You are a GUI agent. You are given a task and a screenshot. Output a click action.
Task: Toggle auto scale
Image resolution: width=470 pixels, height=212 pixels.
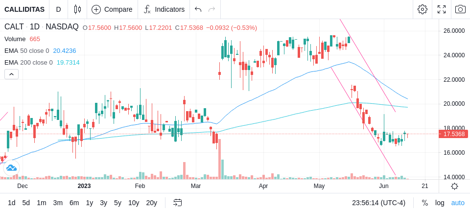(x=458, y=203)
